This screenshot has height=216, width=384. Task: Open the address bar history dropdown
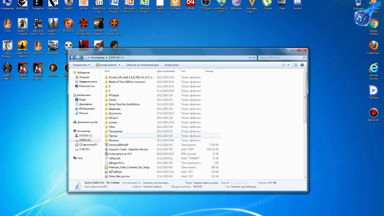point(250,58)
